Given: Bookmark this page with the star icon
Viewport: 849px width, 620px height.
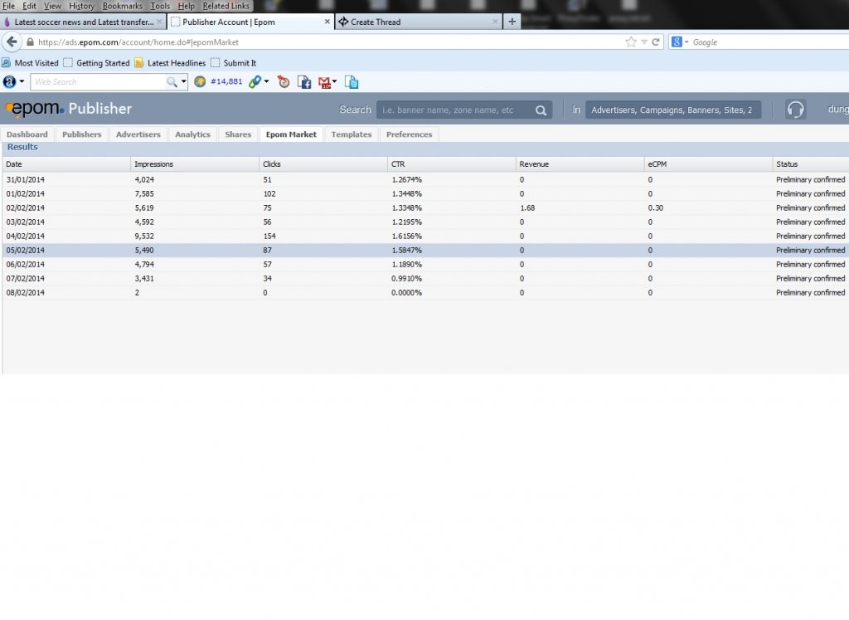Looking at the screenshot, I should (631, 41).
